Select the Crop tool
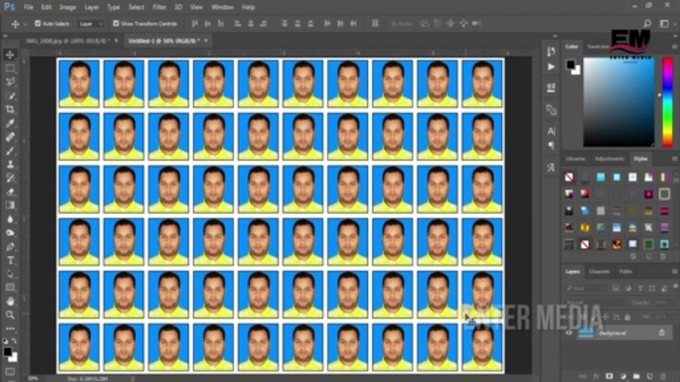Image resolution: width=680 pixels, height=382 pixels. tap(10, 109)
